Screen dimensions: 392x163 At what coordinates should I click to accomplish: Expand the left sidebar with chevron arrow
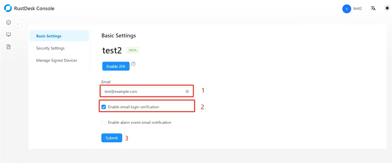tap(18, 24)
